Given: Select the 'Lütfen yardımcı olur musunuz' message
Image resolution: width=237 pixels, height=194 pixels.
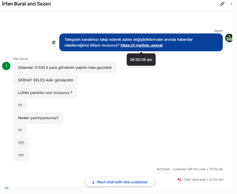Looking at the screenshot, I should pos(45,93).
